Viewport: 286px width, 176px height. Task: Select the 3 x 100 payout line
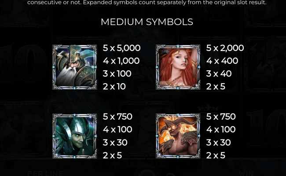(x=117, y=73)
